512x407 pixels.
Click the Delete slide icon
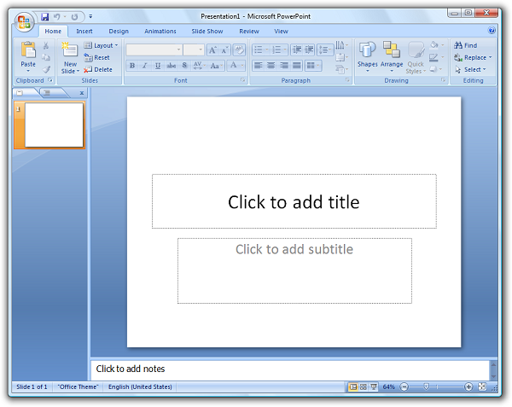[98, 70]
